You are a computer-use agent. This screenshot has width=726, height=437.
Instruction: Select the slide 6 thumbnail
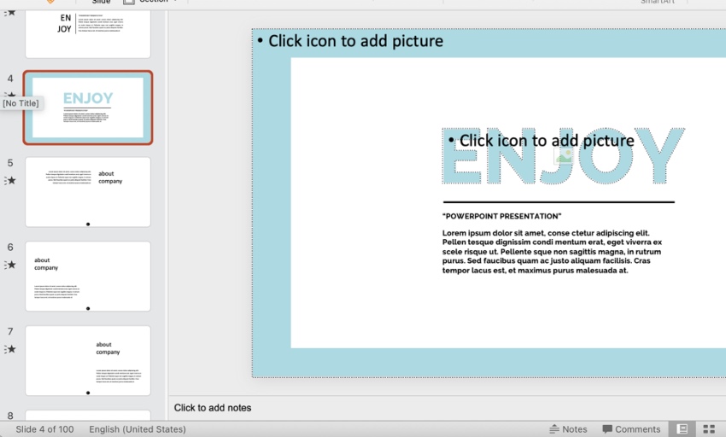[x=88, y=277]
